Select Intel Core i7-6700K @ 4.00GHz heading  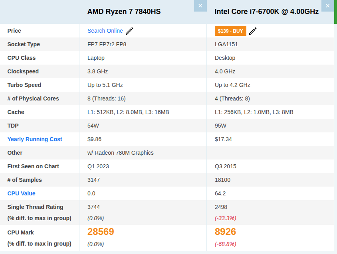point(266,12)
